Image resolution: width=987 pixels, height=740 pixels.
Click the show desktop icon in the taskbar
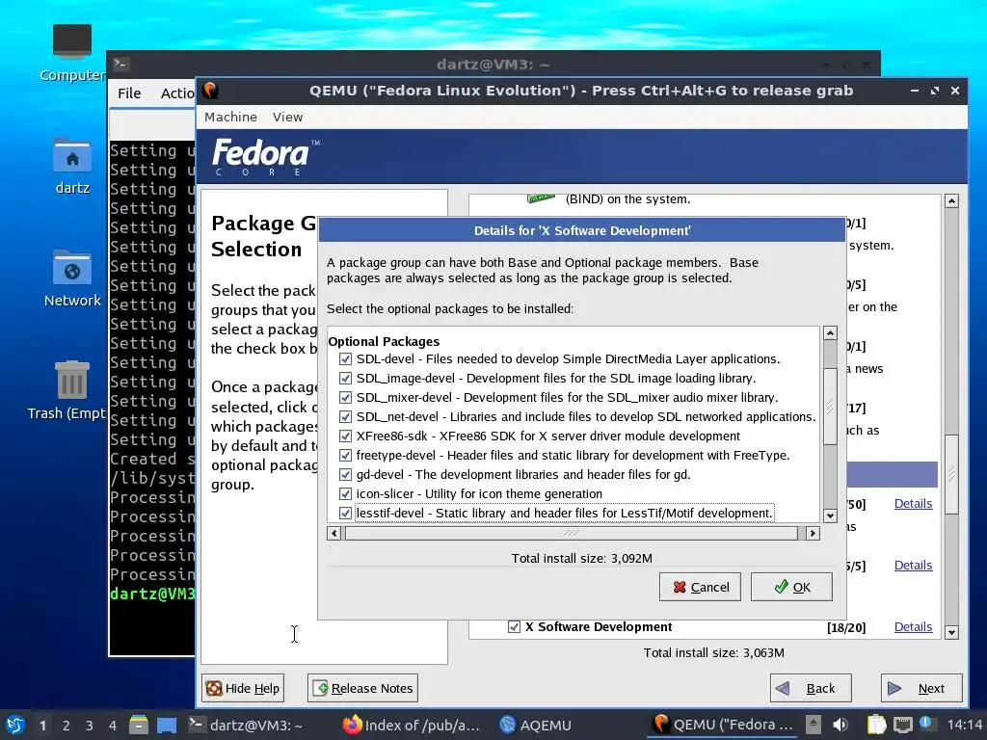[x=167, y=725]
